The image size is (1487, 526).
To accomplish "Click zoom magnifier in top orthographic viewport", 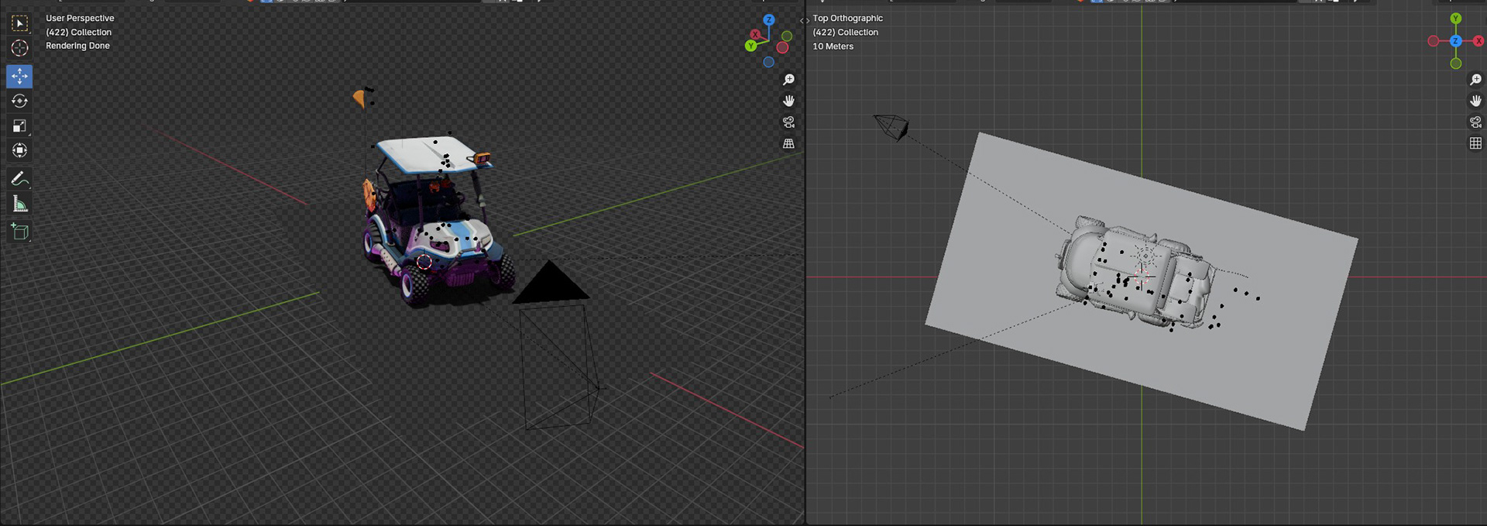I will point(1475,80).
